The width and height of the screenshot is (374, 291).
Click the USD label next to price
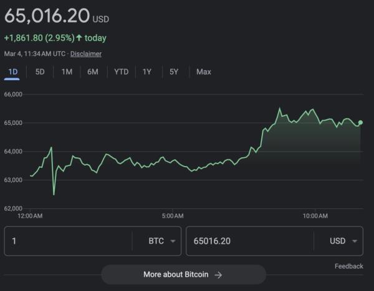pos(100,19)
